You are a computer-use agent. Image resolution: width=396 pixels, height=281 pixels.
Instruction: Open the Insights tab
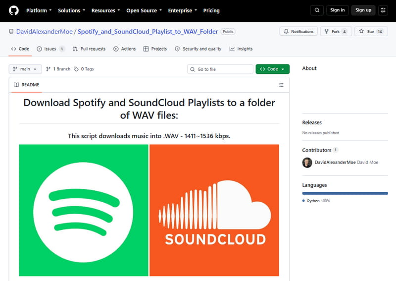[241, 49]
